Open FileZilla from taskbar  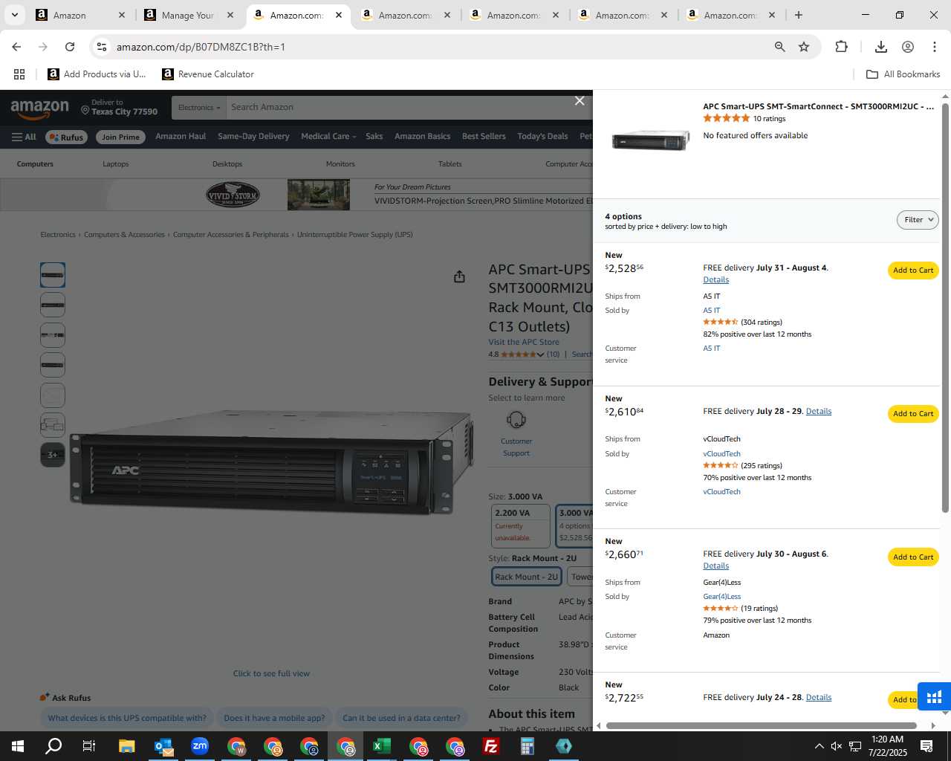click(491, 746)
